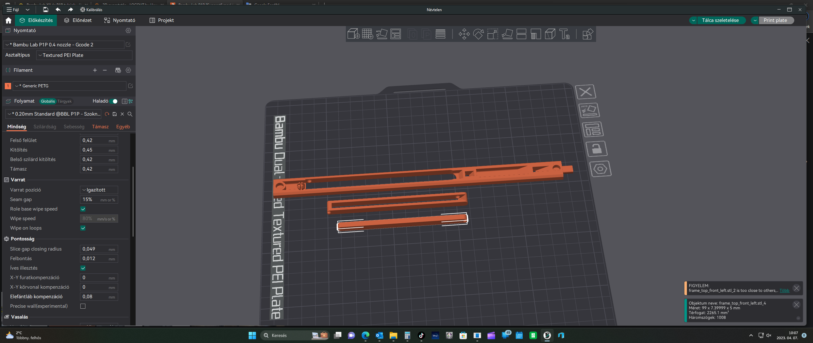Select the Lay on face tool

[507, 34]
